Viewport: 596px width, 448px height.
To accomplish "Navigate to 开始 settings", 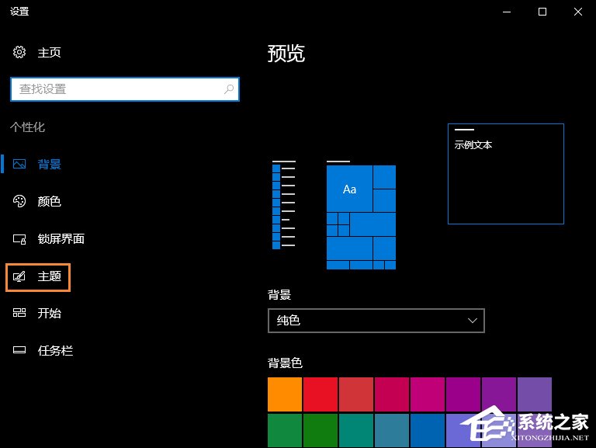I will [x=49, y=314].
